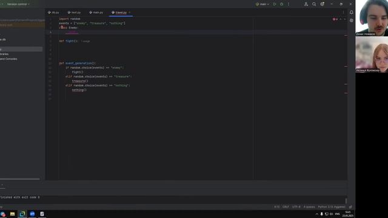Start debugging with the bug icon
Image resolution: width=388 pixels, height=218 pixels.
point(281,4)
